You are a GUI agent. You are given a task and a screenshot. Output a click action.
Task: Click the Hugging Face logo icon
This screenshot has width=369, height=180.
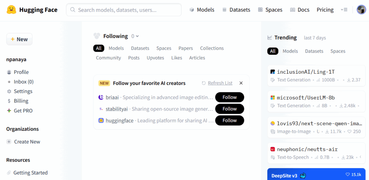coord(12,10)
